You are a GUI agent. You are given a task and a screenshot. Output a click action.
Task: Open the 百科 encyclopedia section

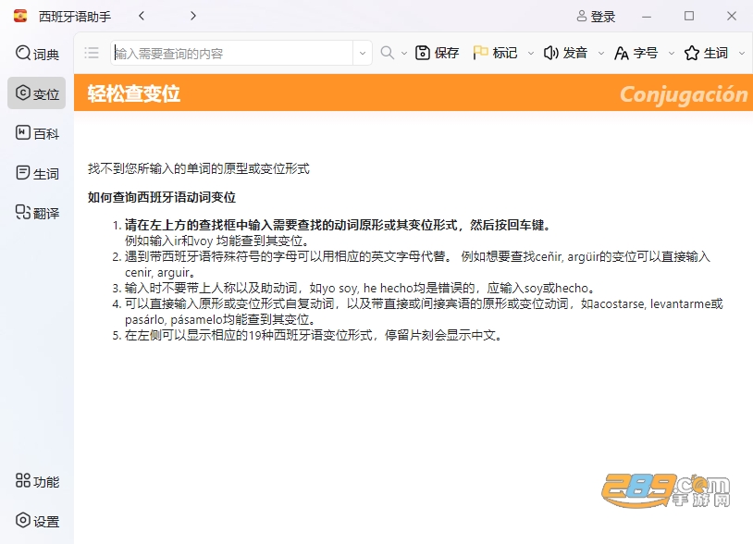tap(37, 133)
